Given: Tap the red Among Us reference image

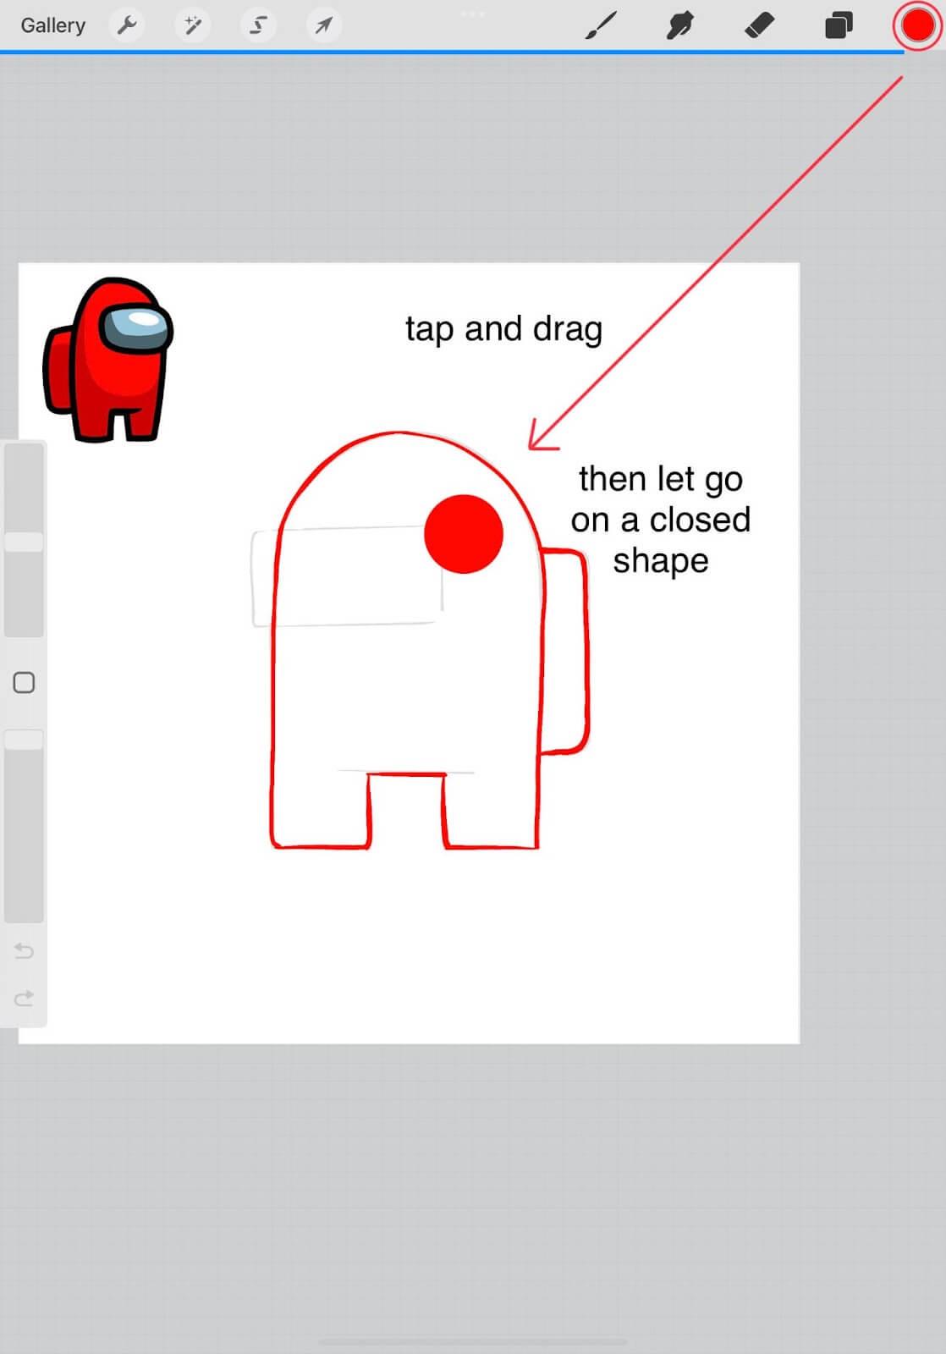Looking at the screenshot, I should pos(107,360).
